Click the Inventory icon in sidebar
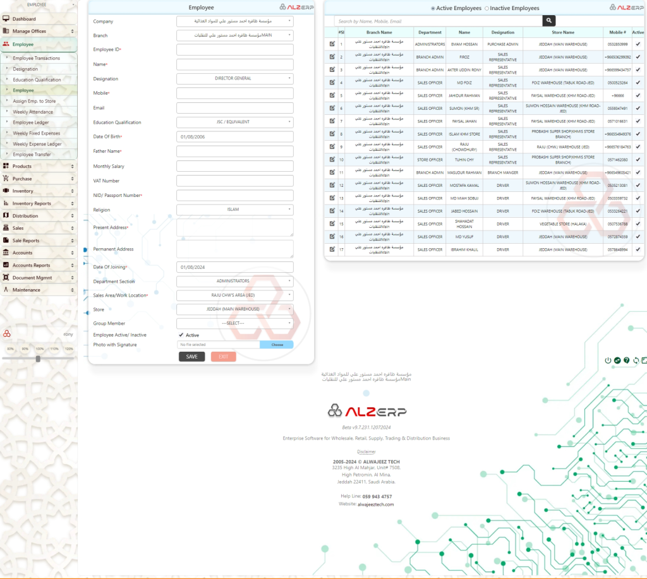Image resolution: width=647 pixels, height=579 pixels. click(x=6, y=191)
